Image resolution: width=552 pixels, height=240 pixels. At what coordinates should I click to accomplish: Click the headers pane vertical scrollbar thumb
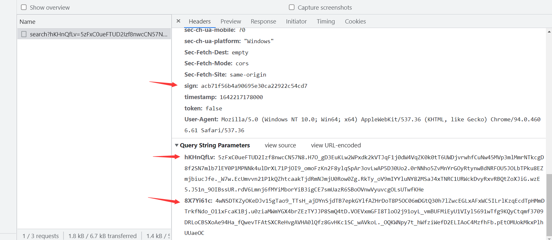click(549, 205)
